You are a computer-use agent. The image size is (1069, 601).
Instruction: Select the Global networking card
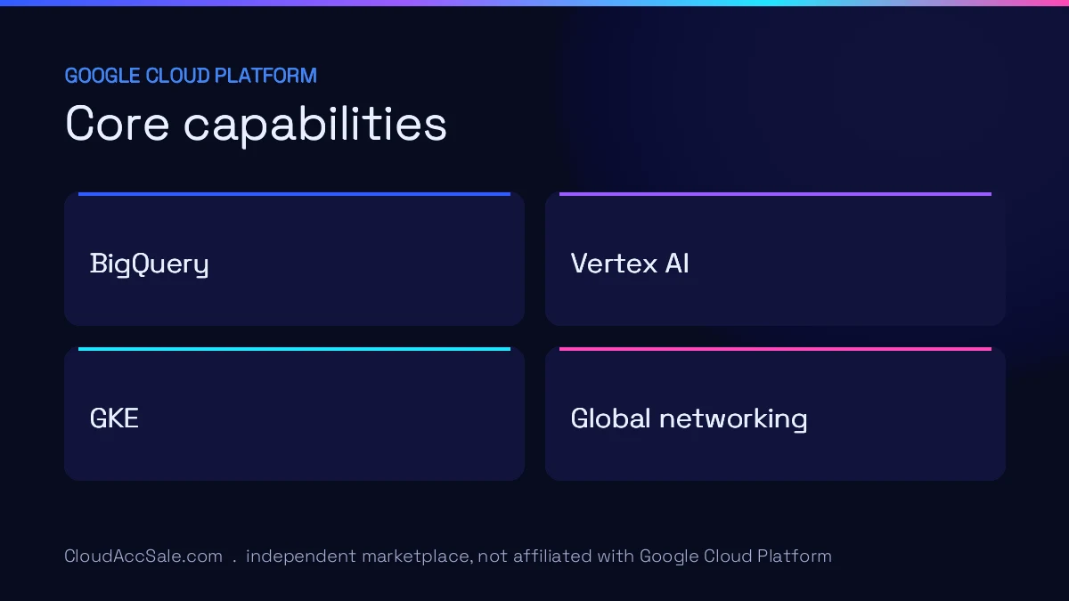pyautogui.click(x=775, y=414)
